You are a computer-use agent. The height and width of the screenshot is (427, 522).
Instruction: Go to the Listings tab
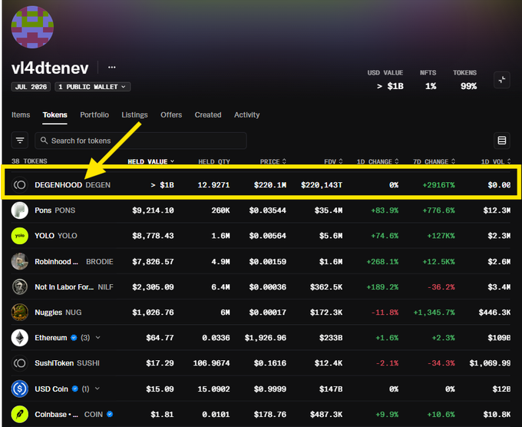[x=134, y=115]
